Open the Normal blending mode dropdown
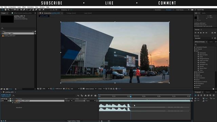 tap(68, 101)
